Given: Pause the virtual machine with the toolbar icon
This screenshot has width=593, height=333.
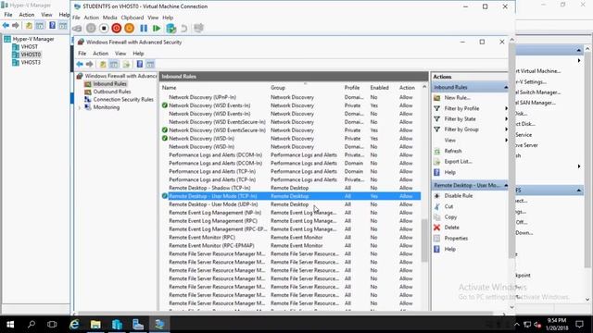Looking at the screenshot, I should (144, 29).
